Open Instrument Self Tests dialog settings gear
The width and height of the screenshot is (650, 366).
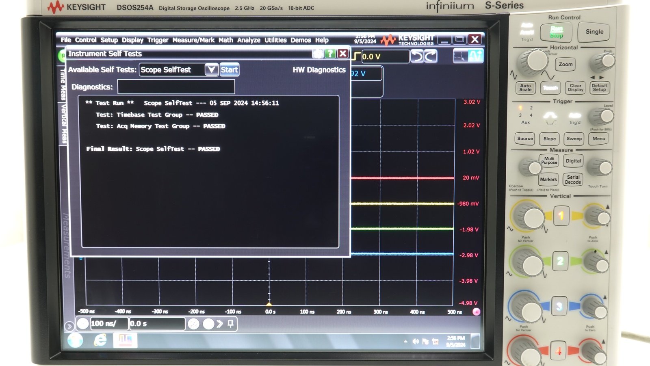(x=318, y=53)
